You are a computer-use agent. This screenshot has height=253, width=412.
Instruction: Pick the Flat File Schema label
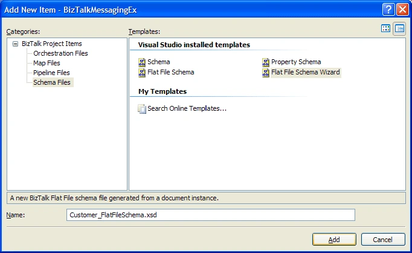tap(171, 72)
